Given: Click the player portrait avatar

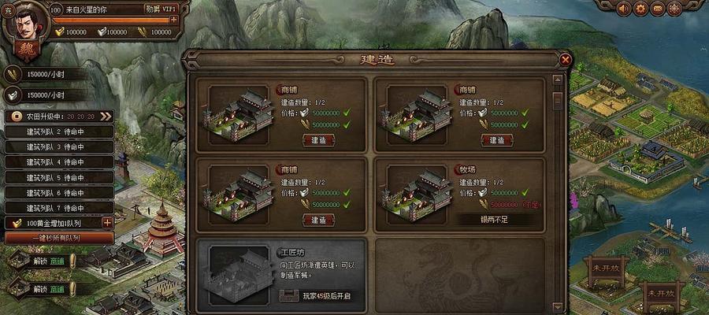Looking at the screenshot, I should tap(26, 23).
